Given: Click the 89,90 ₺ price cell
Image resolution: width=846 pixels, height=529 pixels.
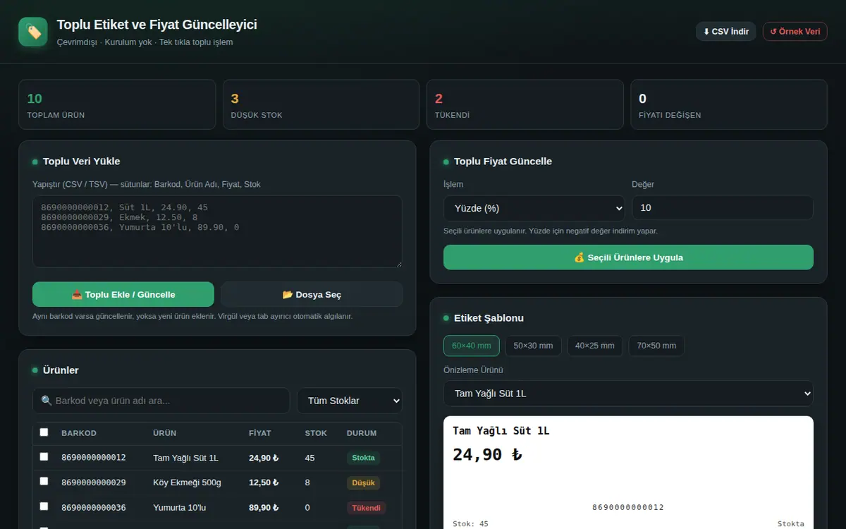Looking at the screenshot, I should coord(264,507).
